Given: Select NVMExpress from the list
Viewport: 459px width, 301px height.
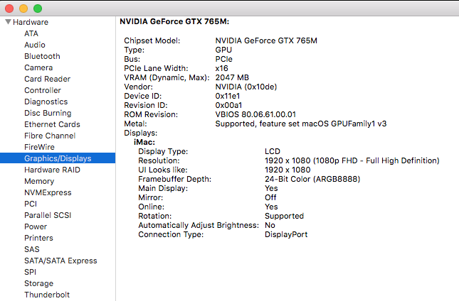Looking at the screenshot, I should pyautogui.click(x=48, y=192).
